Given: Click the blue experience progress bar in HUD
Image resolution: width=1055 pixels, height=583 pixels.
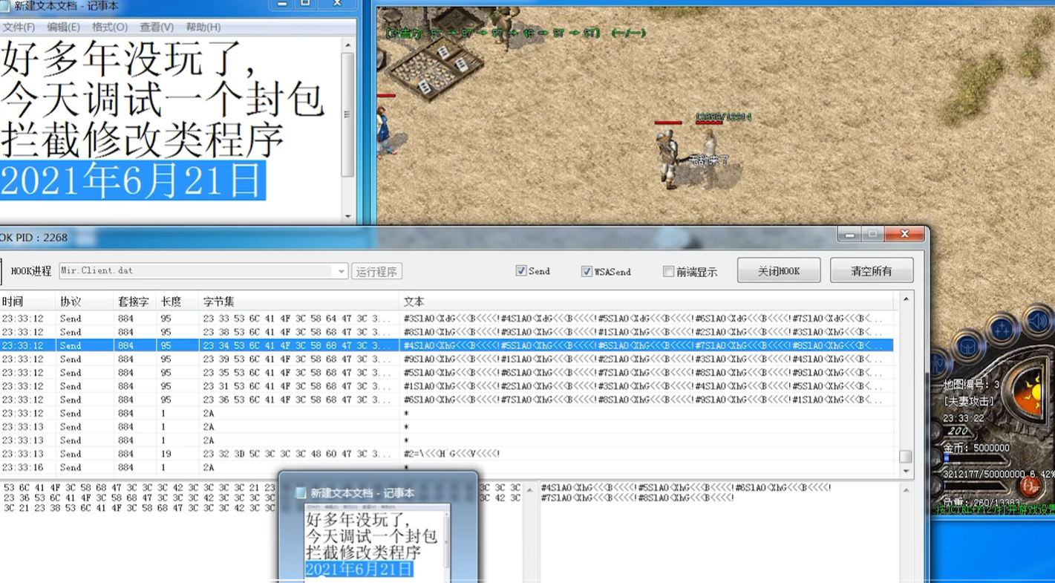Looking at the screenshot, I should click(946, 459).
